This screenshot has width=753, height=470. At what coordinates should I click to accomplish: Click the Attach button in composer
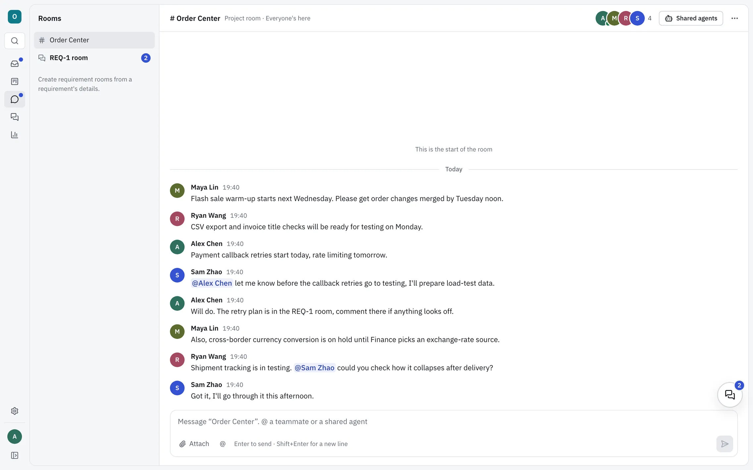click(x=194, y=444)
